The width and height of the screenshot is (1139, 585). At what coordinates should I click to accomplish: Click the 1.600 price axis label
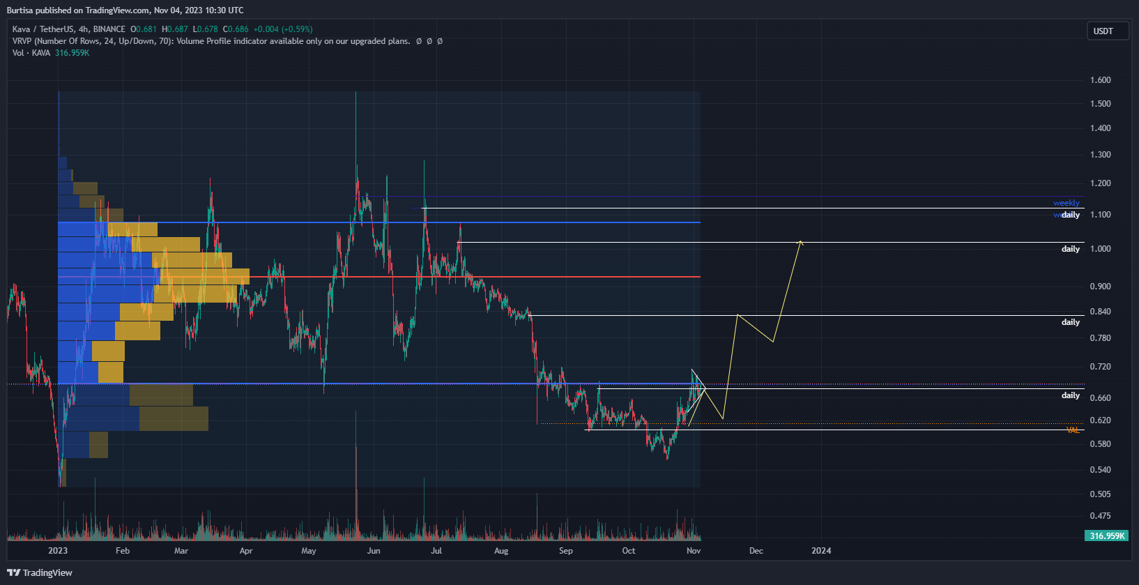click(1101, 80)
